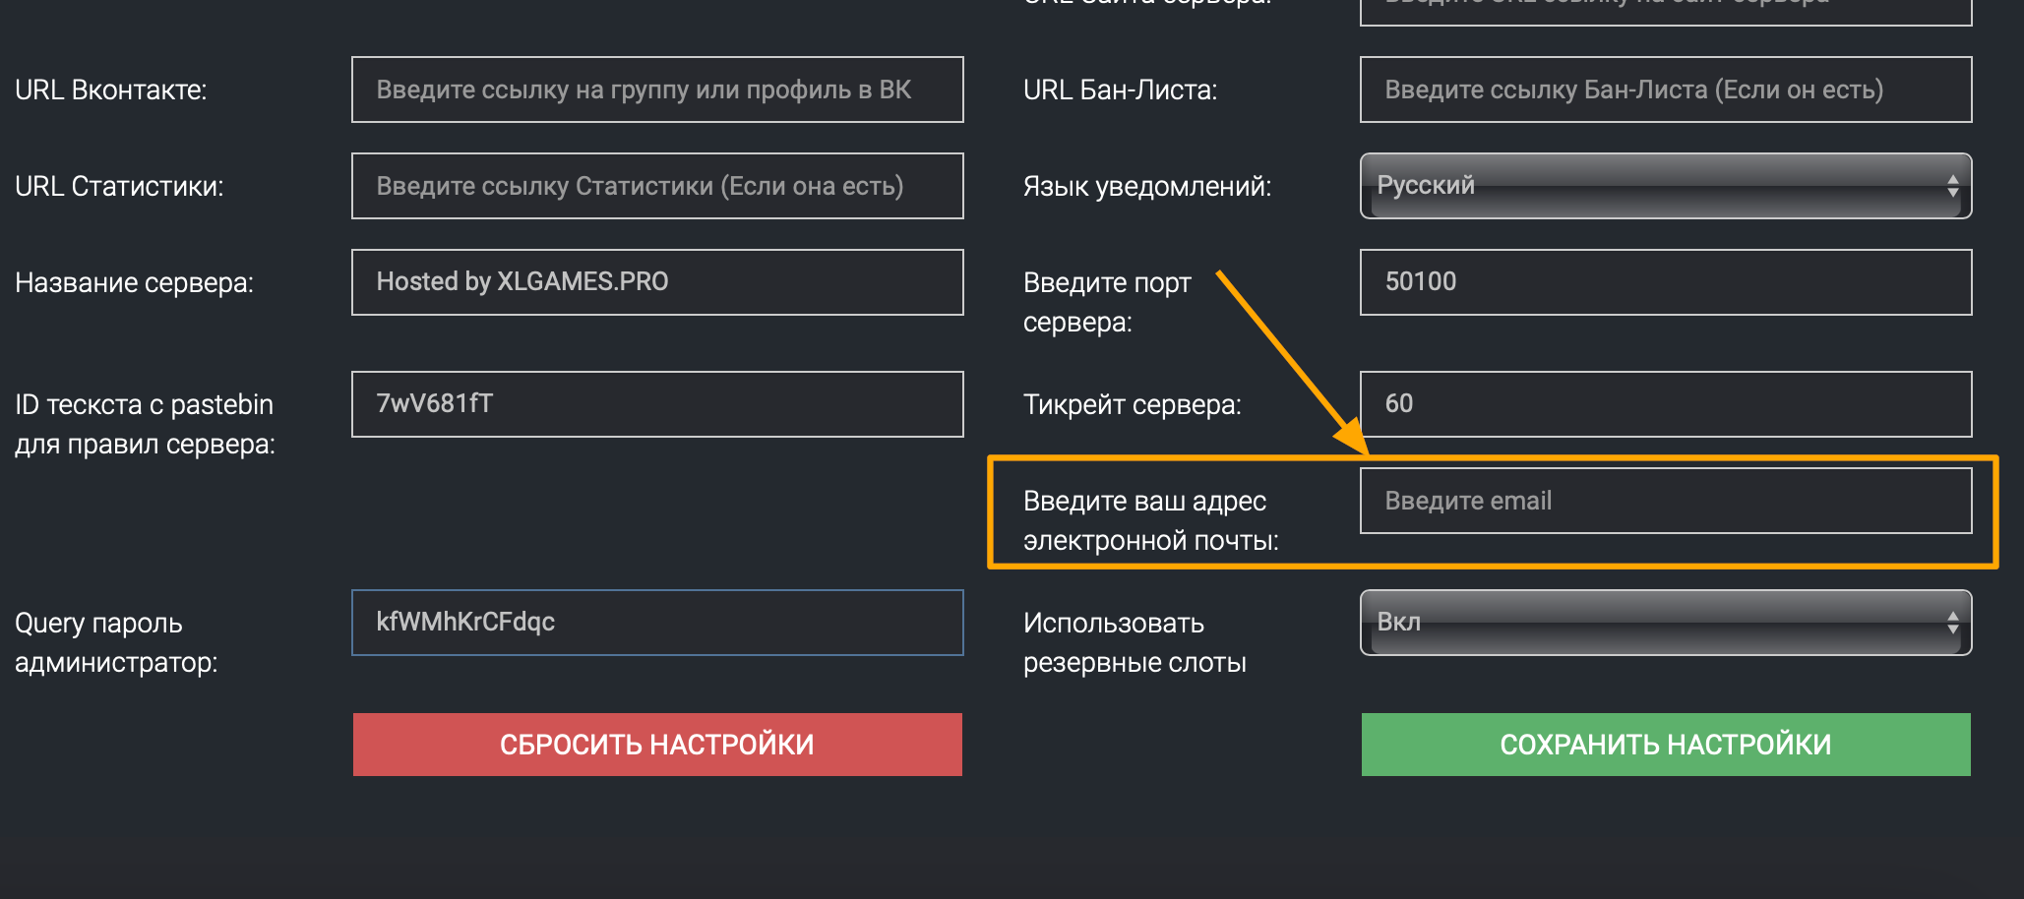Select the URL Статистики input field
Viewport: 2024px width, 899px height.
click(x=656, y=186)
